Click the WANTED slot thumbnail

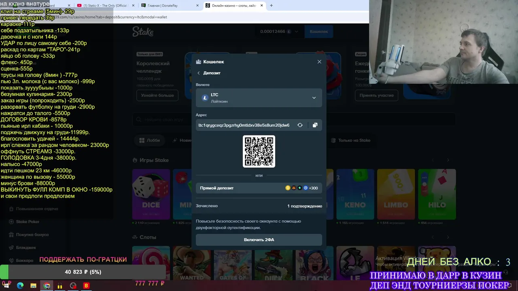click(192, 263)
